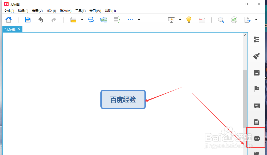Open the 帮助(H) menu
This screenshot has width=267, height=155.
(x=110, y=11)
